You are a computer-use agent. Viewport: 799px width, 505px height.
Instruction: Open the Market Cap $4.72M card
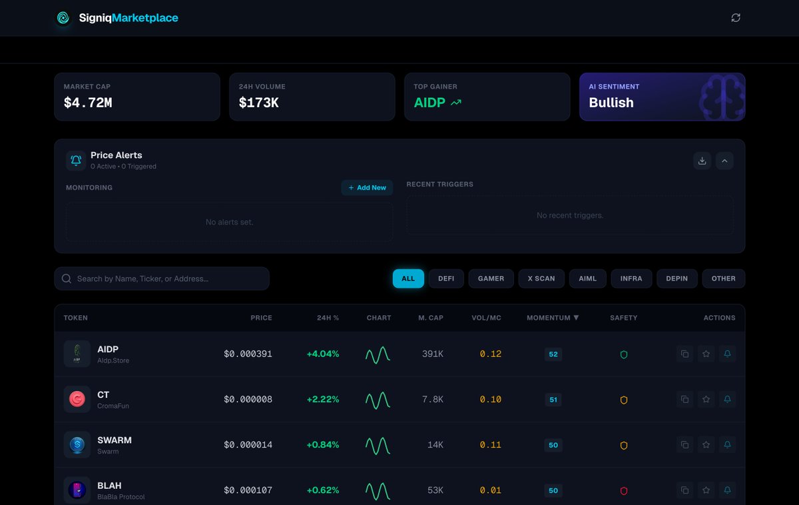(x=137, y=97)
